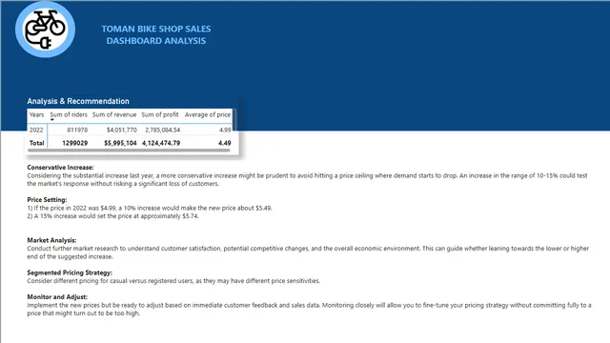Screen dimensions: 610x343
Task: Select the Toman Bike Shop Sales dashboard title
Action: coord(156,34)
